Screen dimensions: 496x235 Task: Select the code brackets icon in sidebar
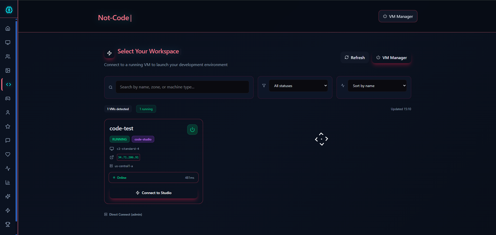[x=9, y=84]
